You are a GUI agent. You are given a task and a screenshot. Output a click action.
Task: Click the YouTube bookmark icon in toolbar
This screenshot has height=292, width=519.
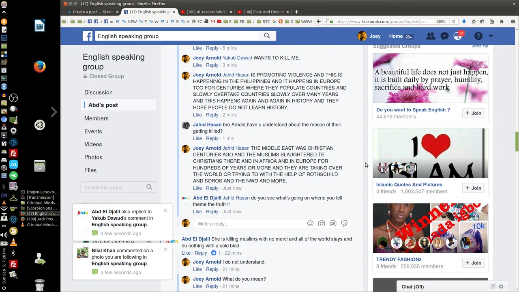(219, 21)
